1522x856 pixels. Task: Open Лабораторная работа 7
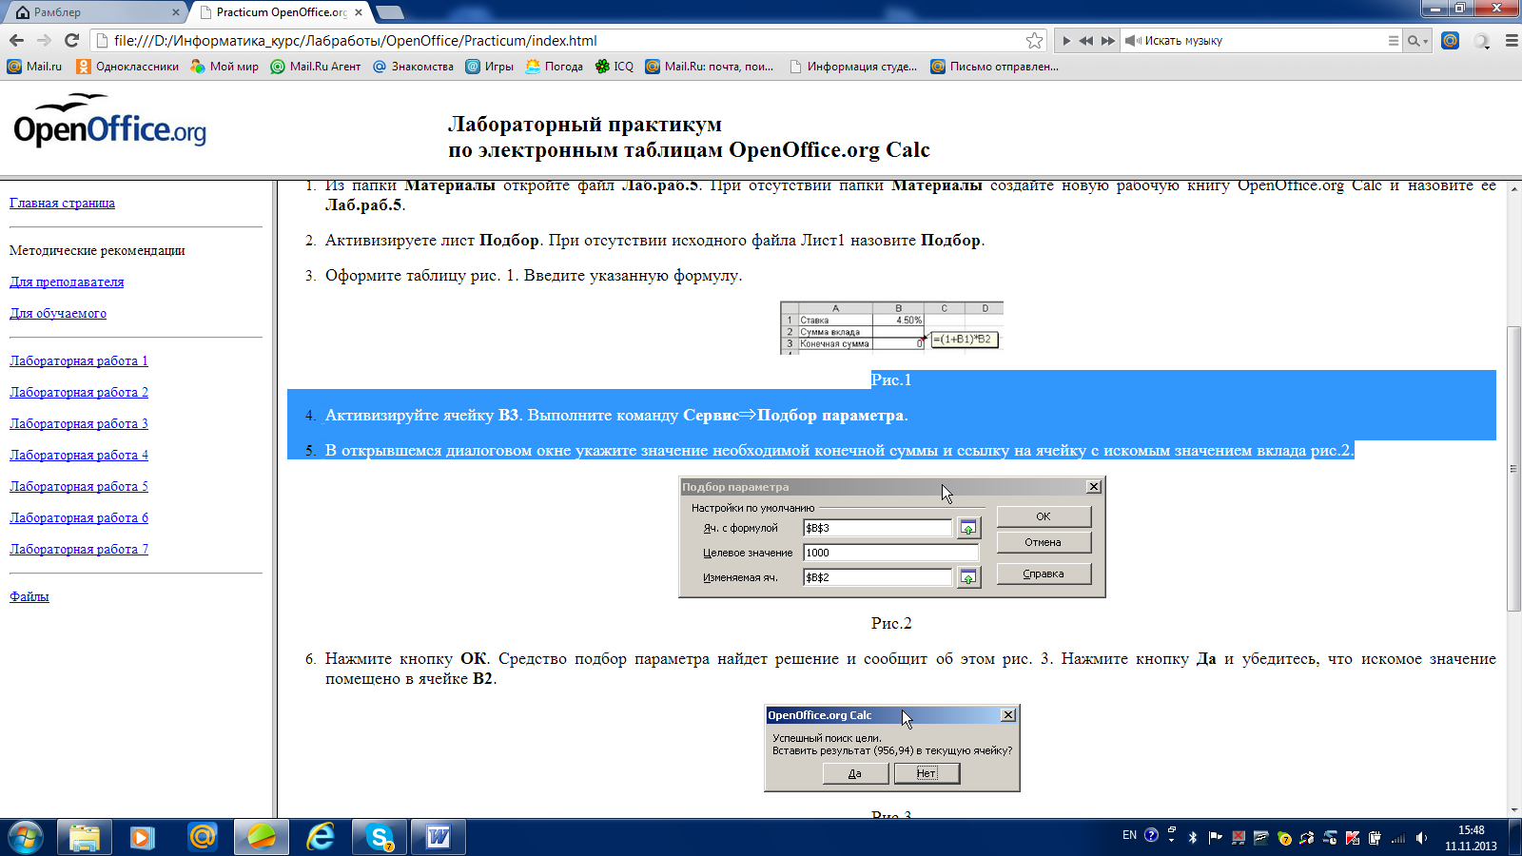[79, 549]
